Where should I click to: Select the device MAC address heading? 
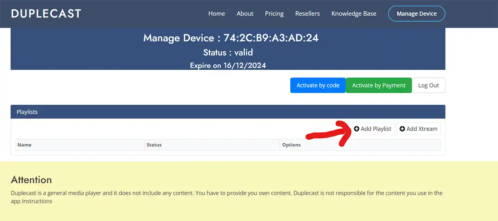point(231,38)
